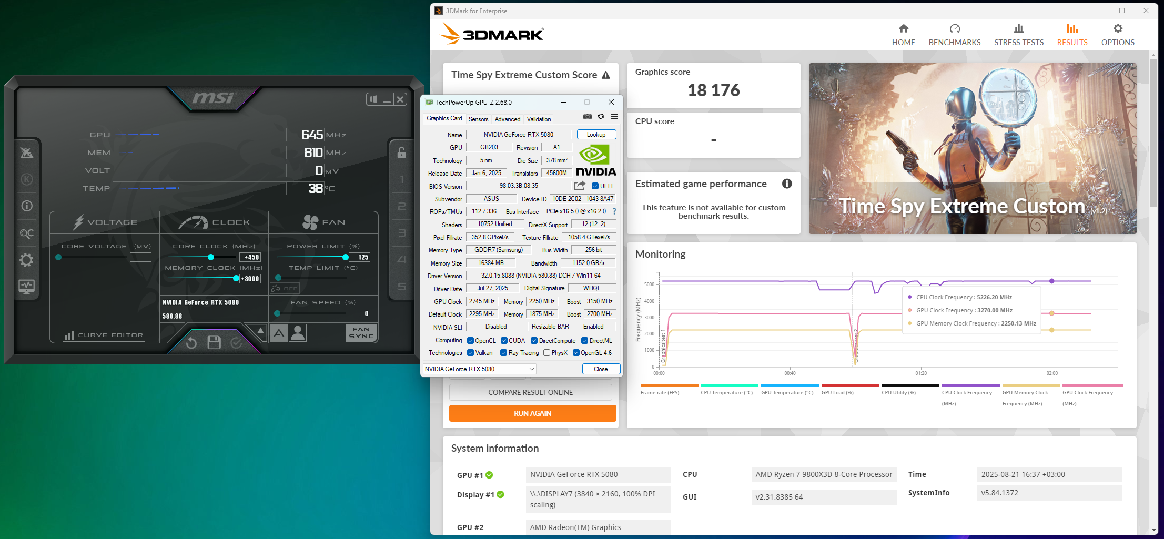
Task: Toggle the DirectML checkbox
Action: pyautogui.click(x=584, y=341)
